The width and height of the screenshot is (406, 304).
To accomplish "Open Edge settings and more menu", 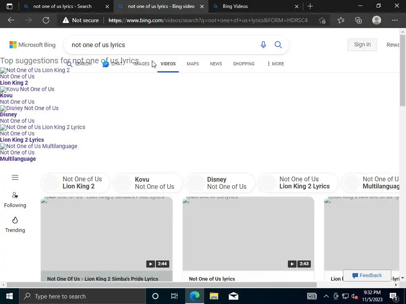I will pos(395,20).
